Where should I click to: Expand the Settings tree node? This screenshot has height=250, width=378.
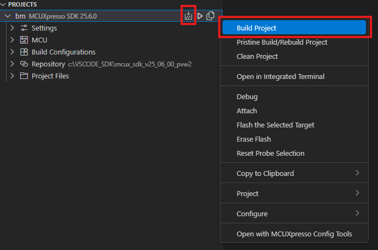coord(13,28)
